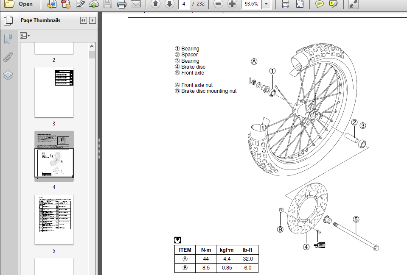Viewport: 407px width, 275px height.
Task: Click the '2' page label under thumbnail
Action: click(x=54, y=60)
